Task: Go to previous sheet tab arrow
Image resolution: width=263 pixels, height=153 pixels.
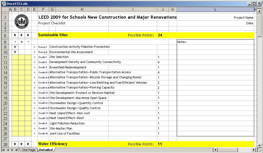Action: click(x=8, y=150)
